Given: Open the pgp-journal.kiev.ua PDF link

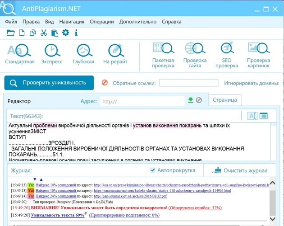Looking at the screenshot, I should pyautogui.click(x=130, y=196).
